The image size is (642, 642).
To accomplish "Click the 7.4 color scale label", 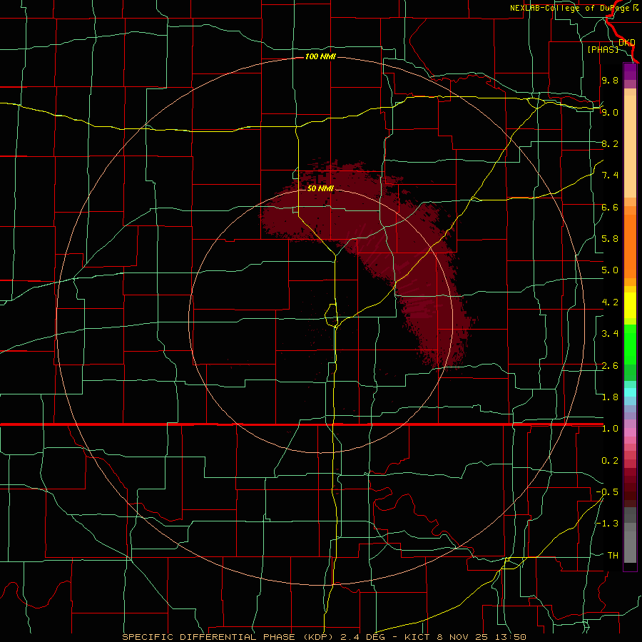I will click(610, 175).
